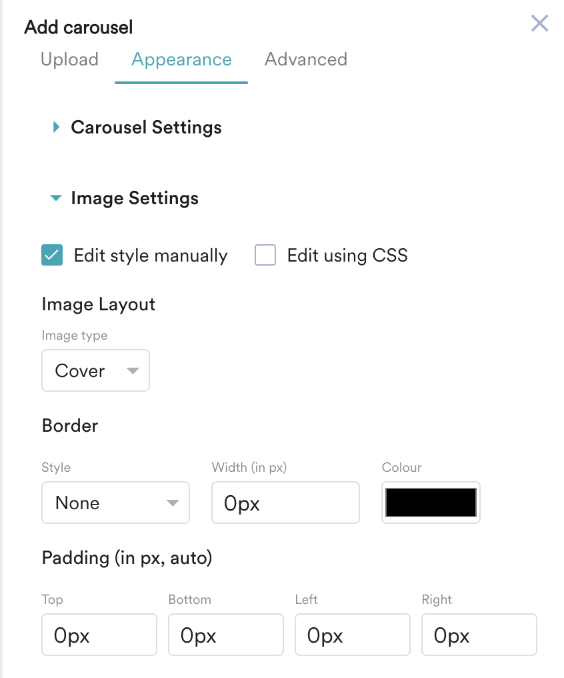Click the Border Width input field
Viewport: 564px width, 678px height.
tap(285, 502)
